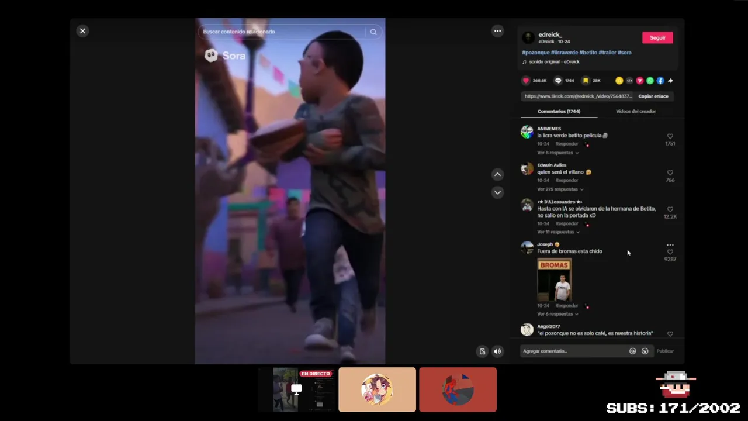748x421 pixels.
Task: Click the yellow round share icon
Action: click(x=619, y=81)
